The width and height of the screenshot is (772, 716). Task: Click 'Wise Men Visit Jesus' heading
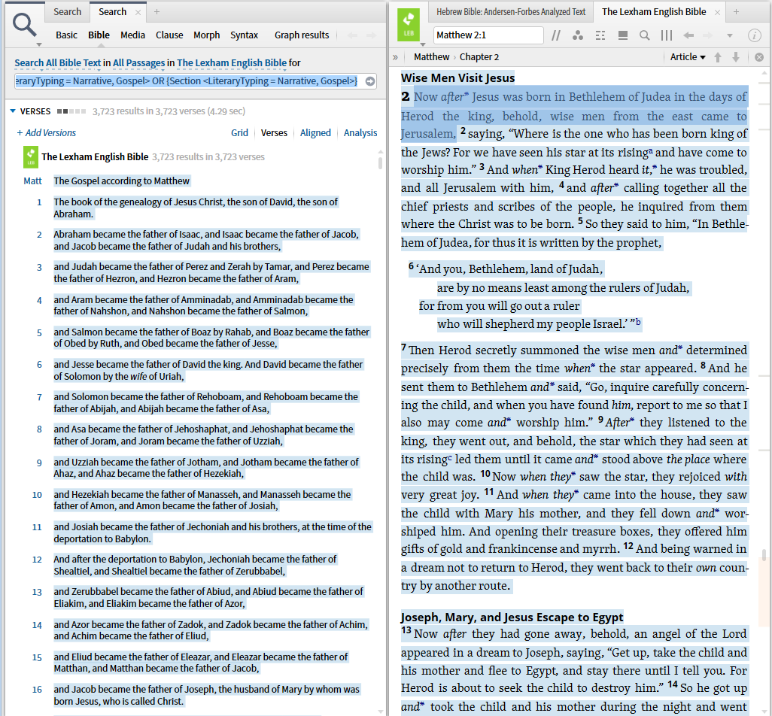pyautogui.click(x=458, y=77)
